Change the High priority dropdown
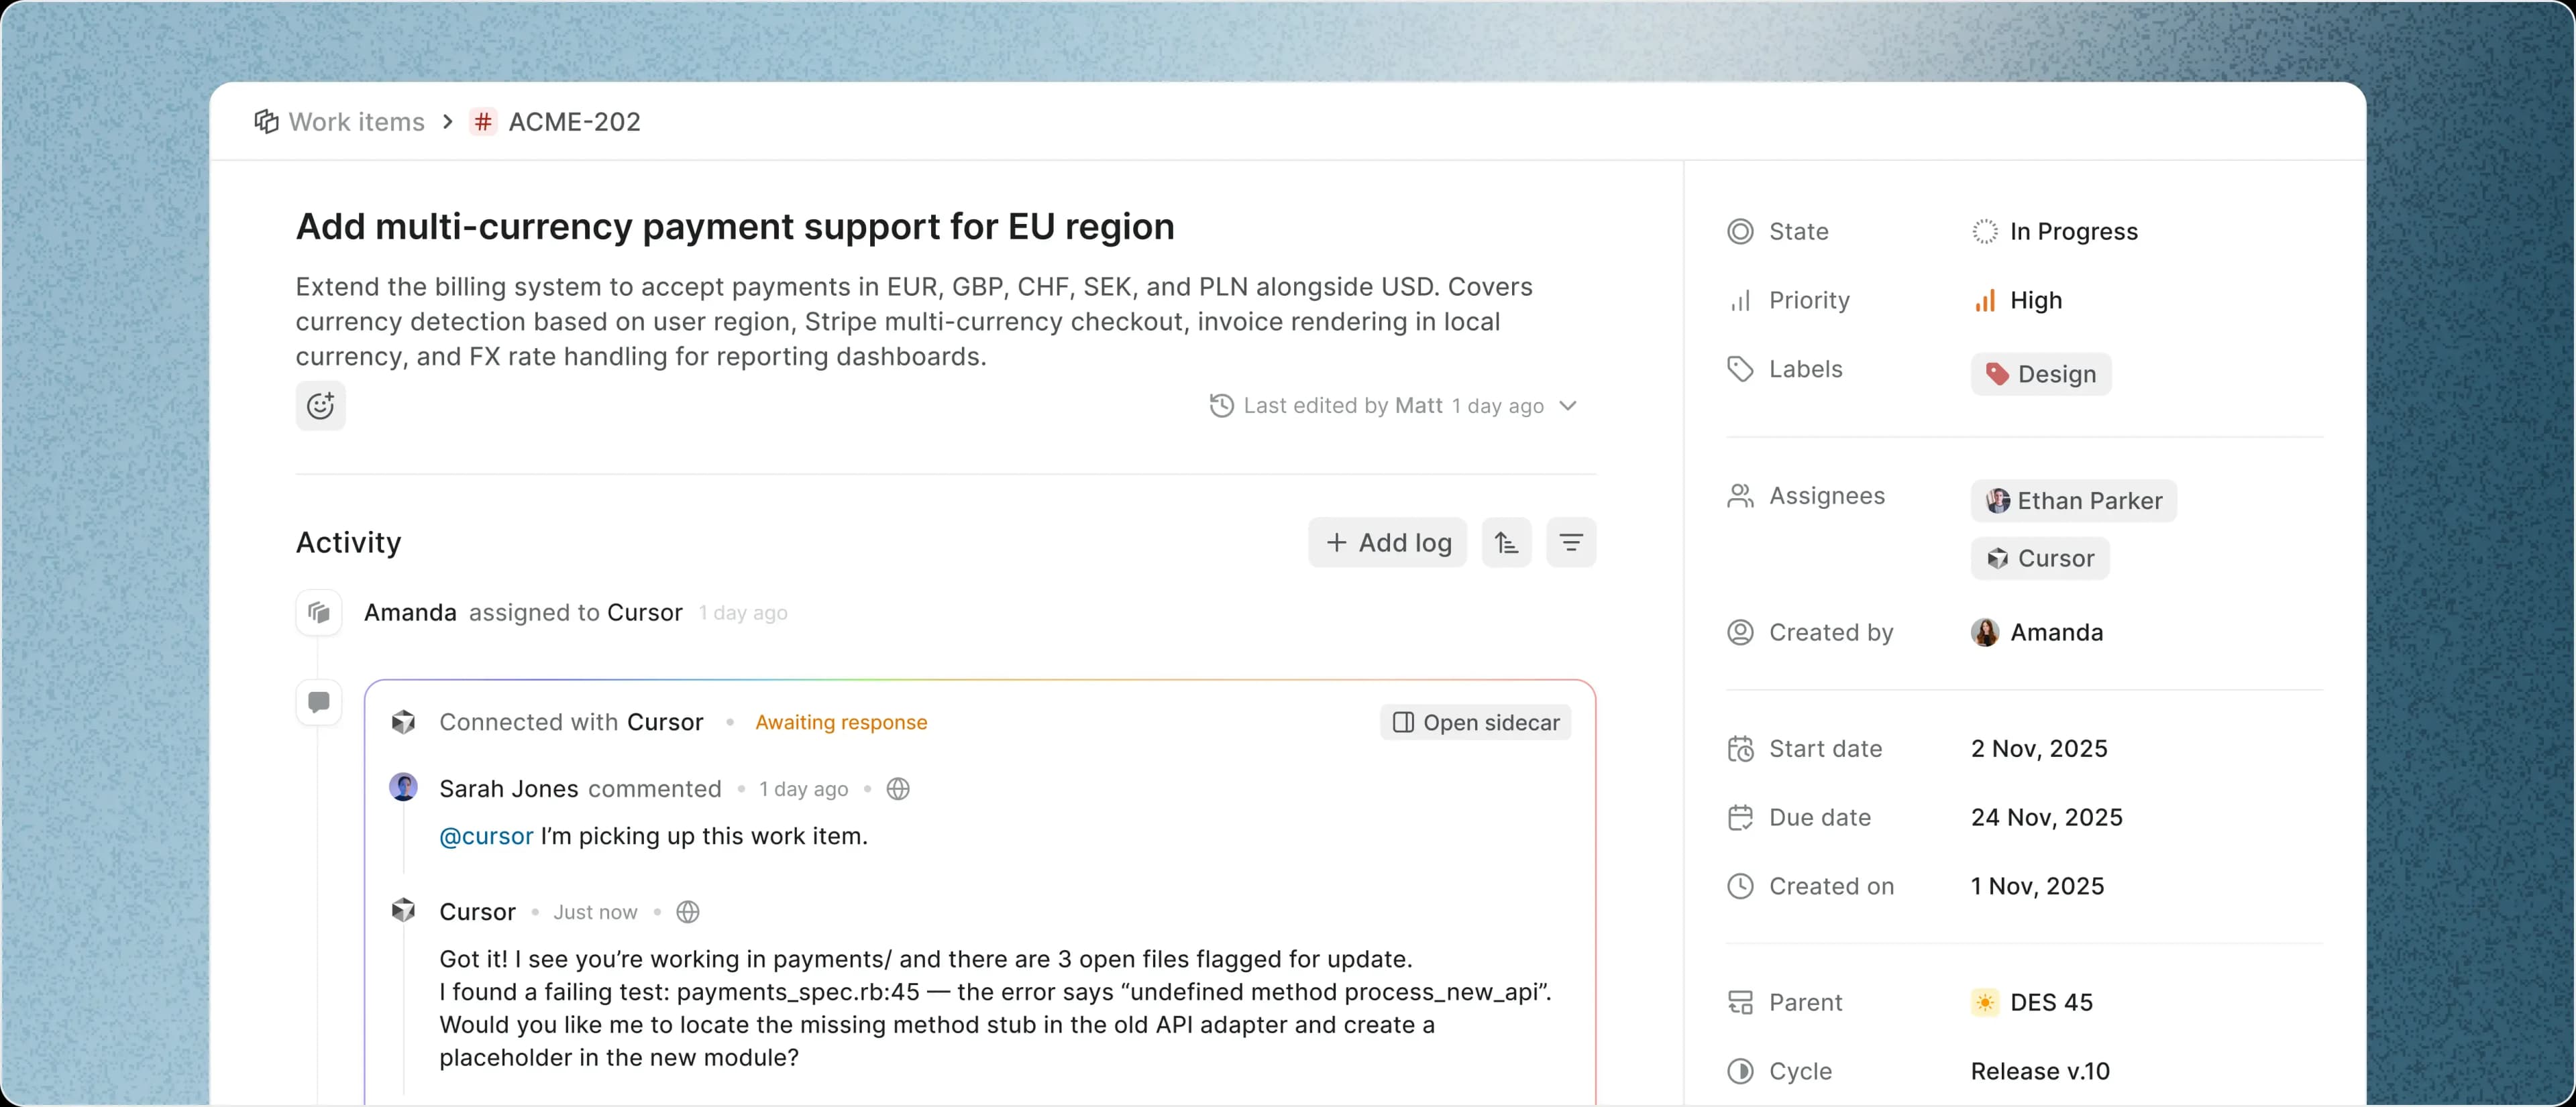The image size is (2576, 1107). point(2034,301)
